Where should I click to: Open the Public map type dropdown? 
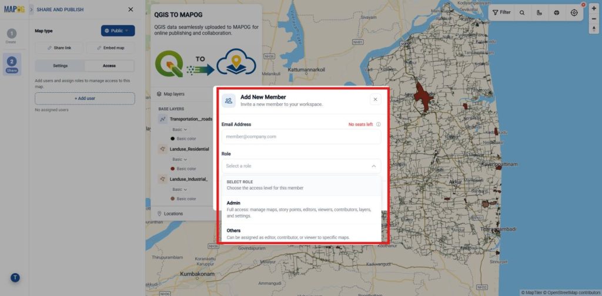(118, 31)
